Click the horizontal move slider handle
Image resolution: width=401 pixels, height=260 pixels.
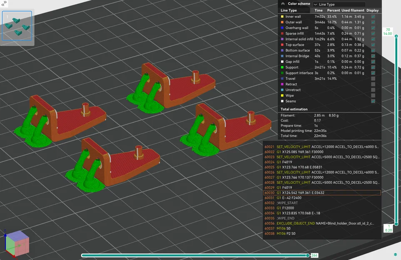pyautogui.click(x=308, y=255)
